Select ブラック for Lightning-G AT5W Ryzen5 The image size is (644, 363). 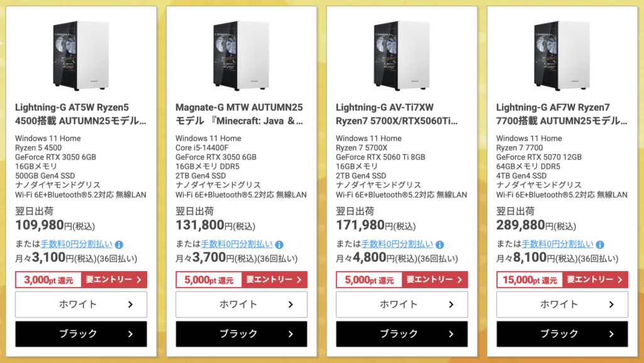[x=81, y=334]
